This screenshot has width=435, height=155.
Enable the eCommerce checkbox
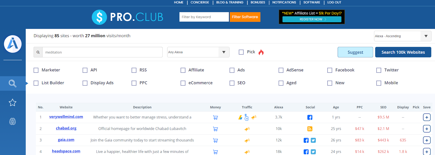tap(183, 83)
